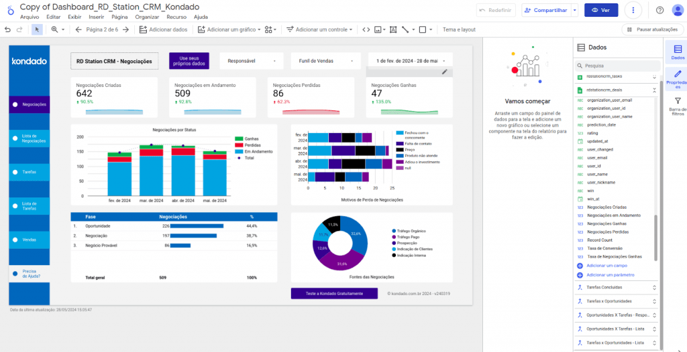Click the pencil edit icon on the date control
687x352 pixels.
coord(444,72)
